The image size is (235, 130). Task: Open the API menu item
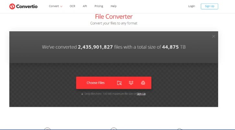coord(85,6)
